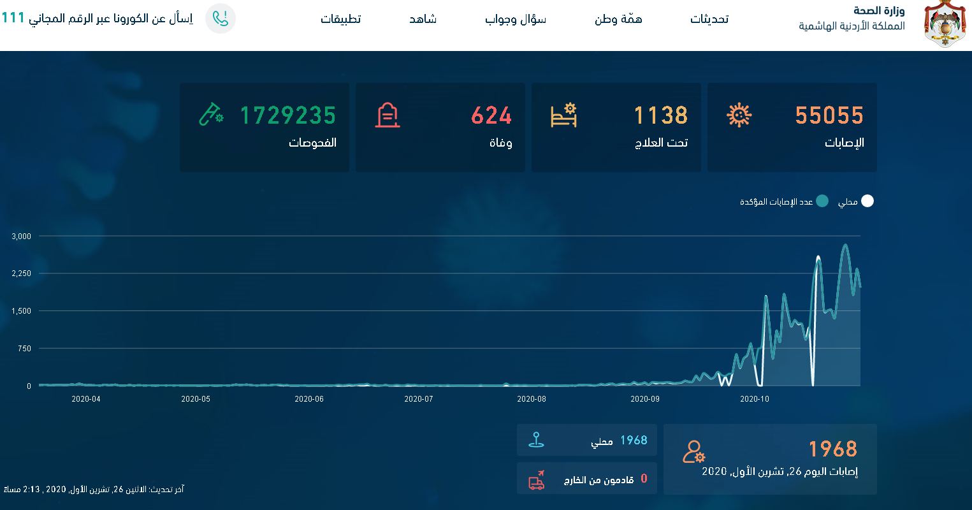The width and height of the screenshot is (972, 510).
Task: Click the phone hotline icon
Action: click(221, 18)
